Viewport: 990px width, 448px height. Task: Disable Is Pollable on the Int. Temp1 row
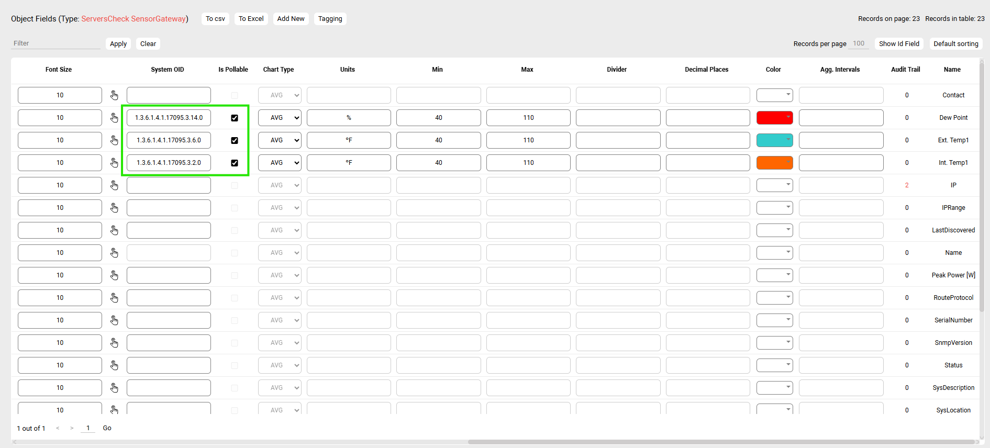(235, 163)
